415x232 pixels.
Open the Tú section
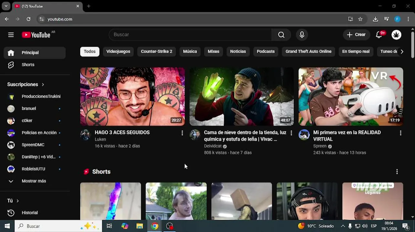click(13, 201)
